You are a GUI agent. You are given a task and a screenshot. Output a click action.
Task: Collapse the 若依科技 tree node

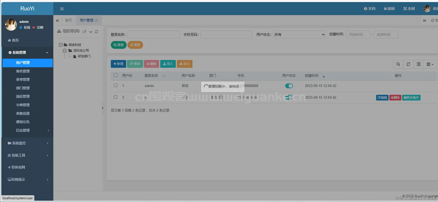(61, 45)
